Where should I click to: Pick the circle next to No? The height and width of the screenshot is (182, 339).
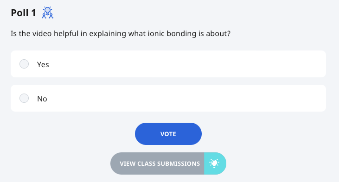(x=24, y=98)
